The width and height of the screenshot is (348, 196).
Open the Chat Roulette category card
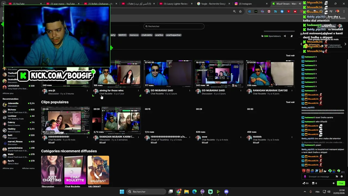(x=75, y=170)
